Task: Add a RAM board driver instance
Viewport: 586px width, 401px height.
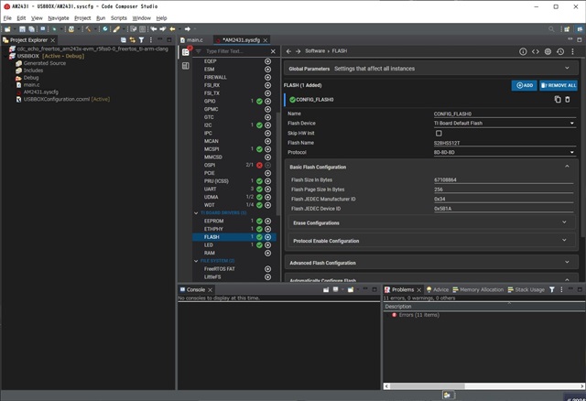Action: (267, 253)
